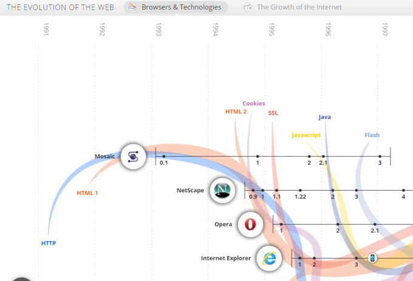Click NetScape version 2 marker
Screen dimensions: 413x281
[x=333, y=190]
